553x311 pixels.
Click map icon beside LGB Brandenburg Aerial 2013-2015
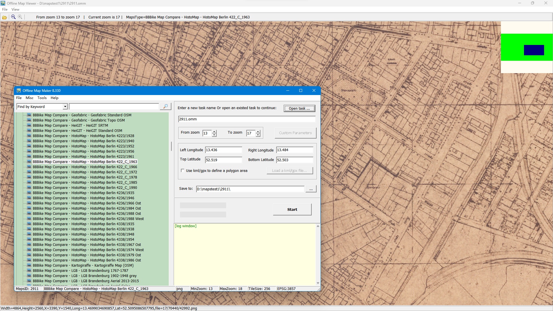29,281
